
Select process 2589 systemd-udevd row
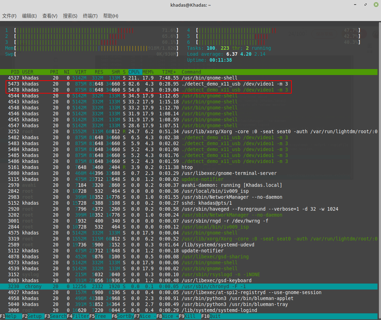click(x=189, y=245)
